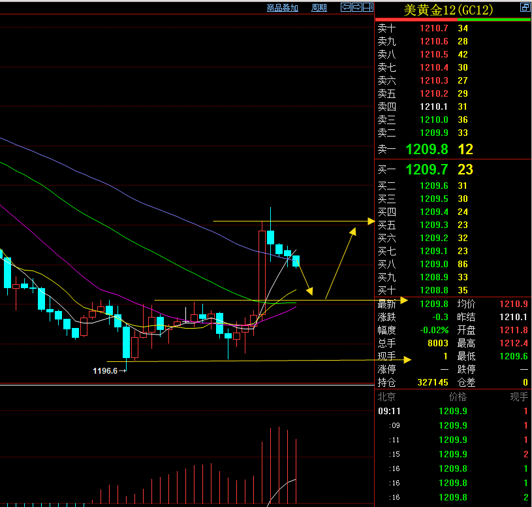Click the 总手 total volume value 8003
This screenshot has width=532, height=507.
(437, 343)
